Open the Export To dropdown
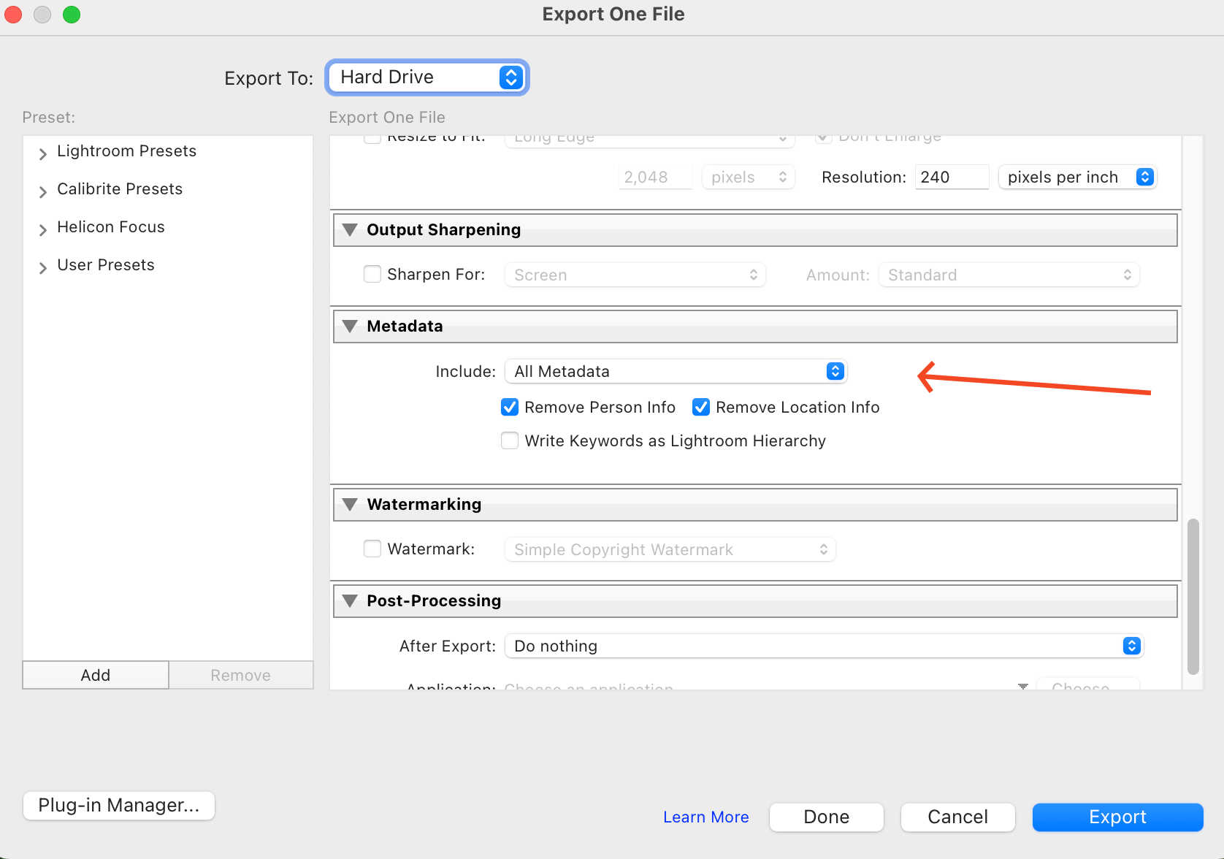The width and height of the screenshot is (1224, 859). pos(427,77)
